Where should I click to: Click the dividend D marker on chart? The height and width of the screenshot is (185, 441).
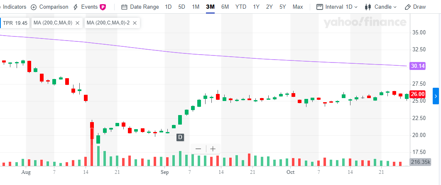click(180, 137)
